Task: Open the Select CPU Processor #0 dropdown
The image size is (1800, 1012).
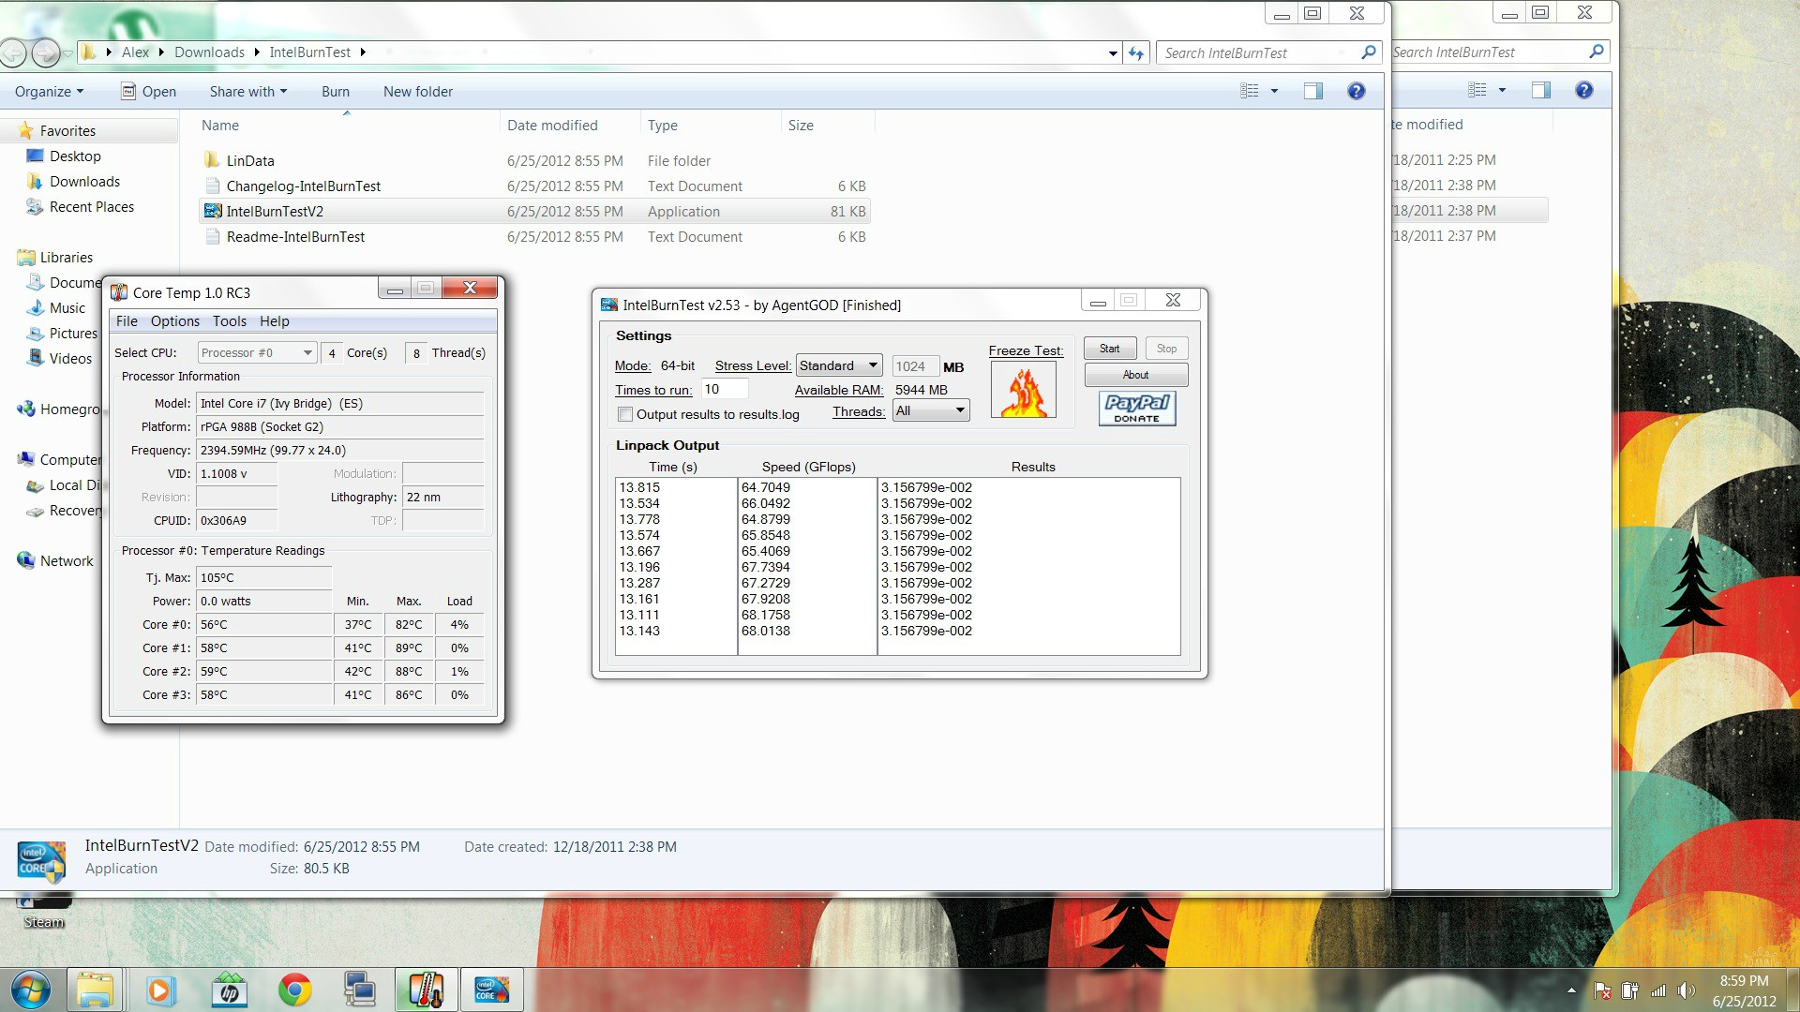Action: [x=257, y=352]
